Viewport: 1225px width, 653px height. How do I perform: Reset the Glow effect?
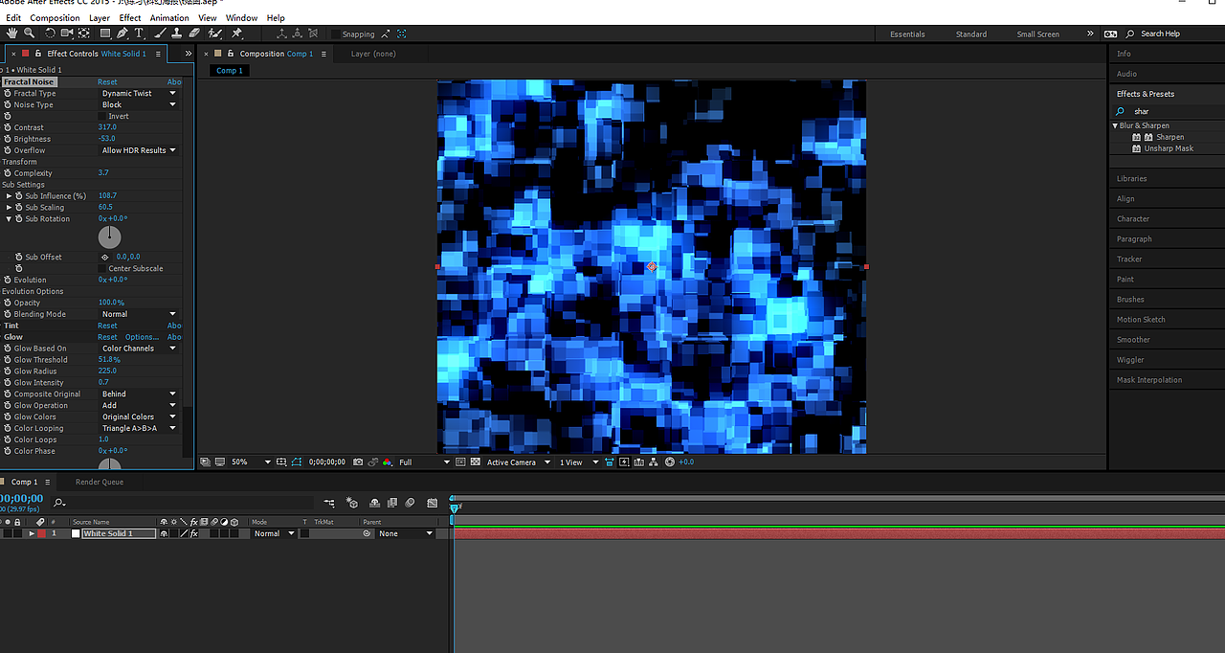click(x=107, y=337)
